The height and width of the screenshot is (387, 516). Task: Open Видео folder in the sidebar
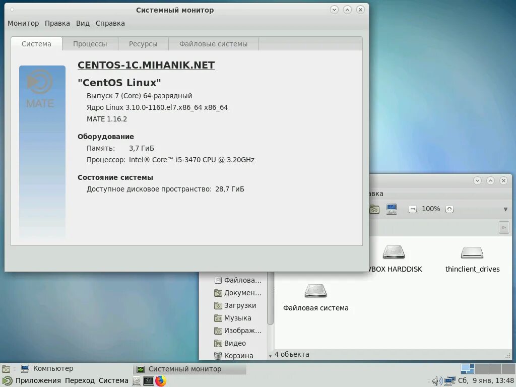click(230, 343)
